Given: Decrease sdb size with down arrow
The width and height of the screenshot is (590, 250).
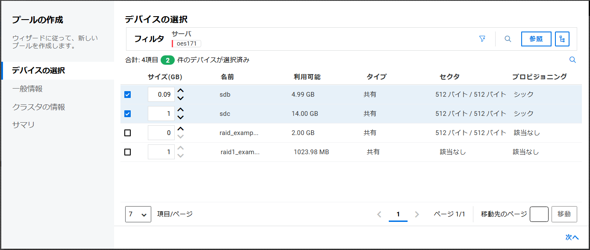Looking at the screenshot, I should coord(181,98).
